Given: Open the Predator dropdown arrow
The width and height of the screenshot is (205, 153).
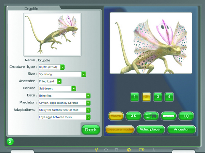Looking at the screenshot, I should point(88,103).
